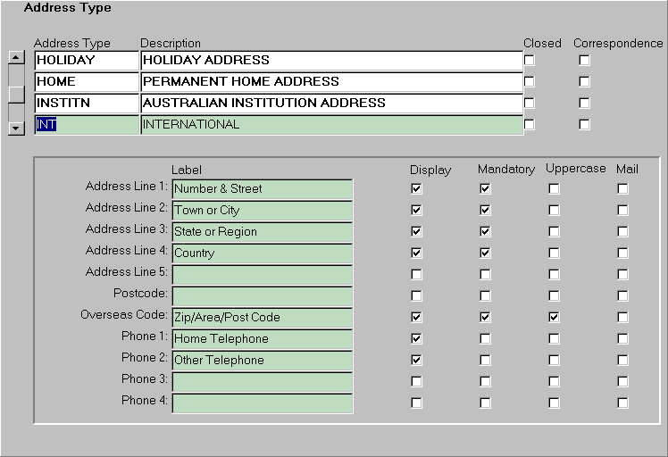Image resolution: width=668 pixels, height=457 pixels.
Task: Check Display checkbox for Postcode
Action: point(416,296)
